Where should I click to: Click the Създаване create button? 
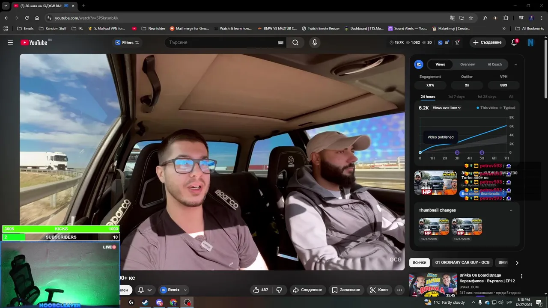pyautogui.click(x=487, y=42)
